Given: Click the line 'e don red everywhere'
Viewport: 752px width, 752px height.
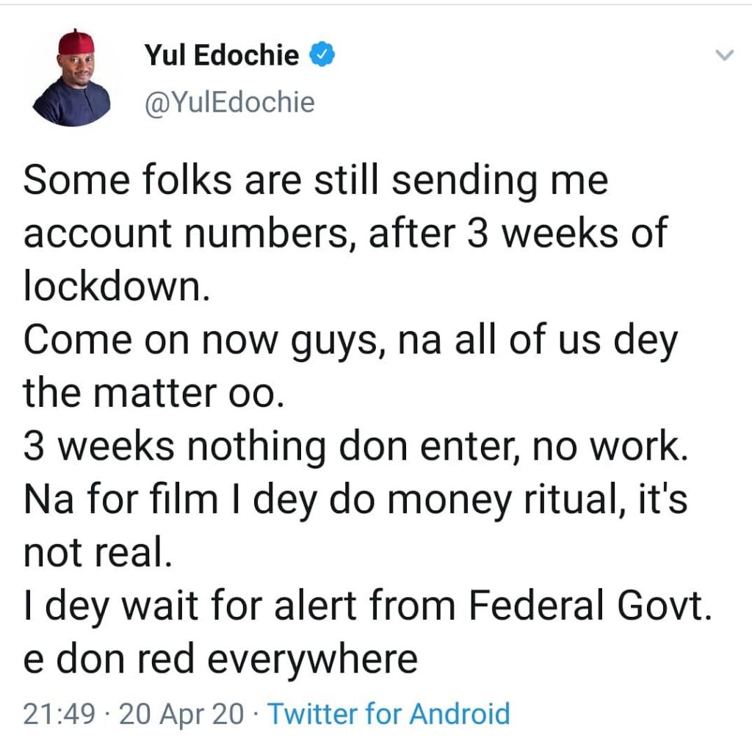Looking at the screenshot, I should click(x=220, y=659).
